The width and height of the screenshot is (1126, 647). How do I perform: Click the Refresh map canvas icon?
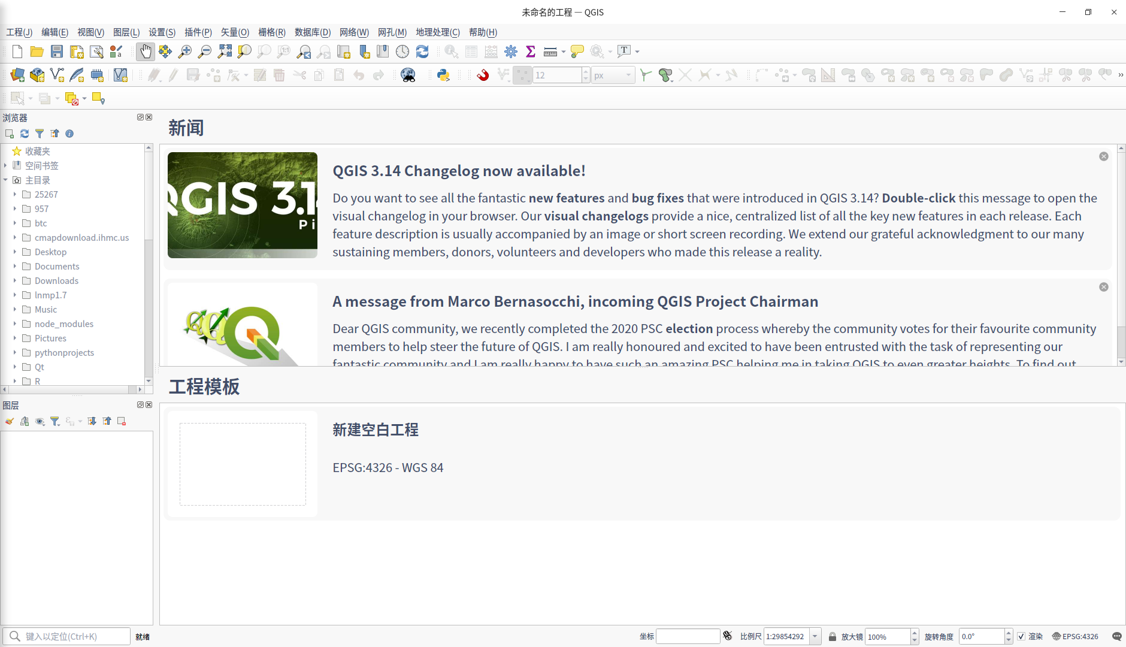422,52
